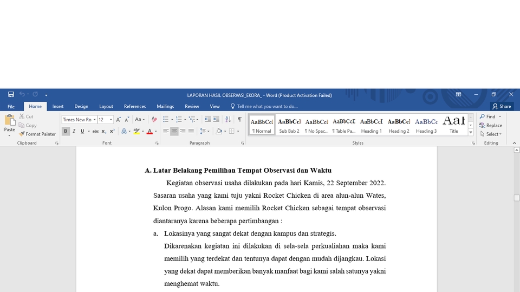Screen dimensions: 520x292
Task: Align text to the right
Action: [x=183, y=132]
